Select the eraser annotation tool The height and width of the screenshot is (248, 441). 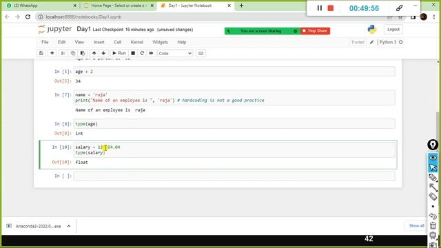point(433,197)
